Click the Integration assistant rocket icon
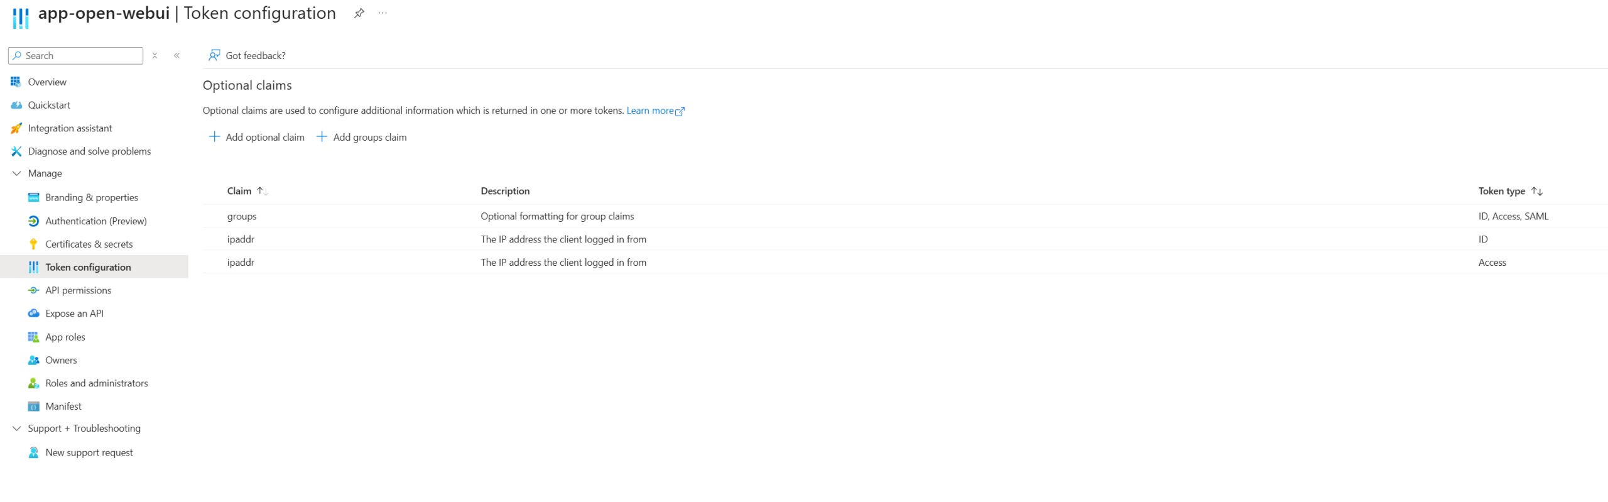This screenshot has height=502, width=1608. 16,129
